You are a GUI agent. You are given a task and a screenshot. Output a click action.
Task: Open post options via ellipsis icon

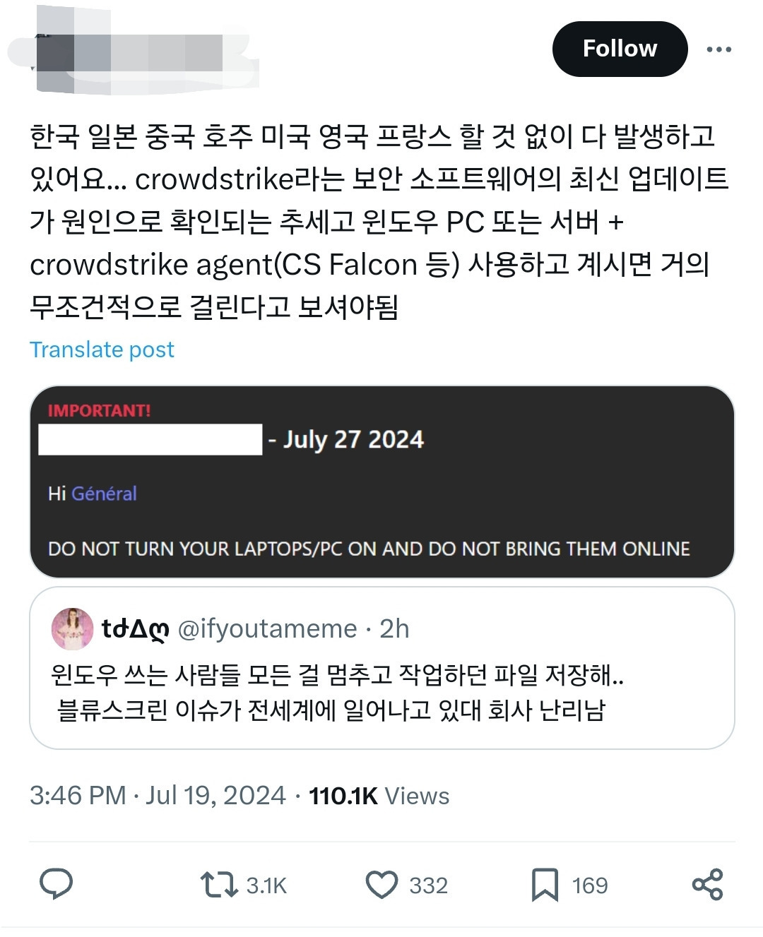(720, 48)
